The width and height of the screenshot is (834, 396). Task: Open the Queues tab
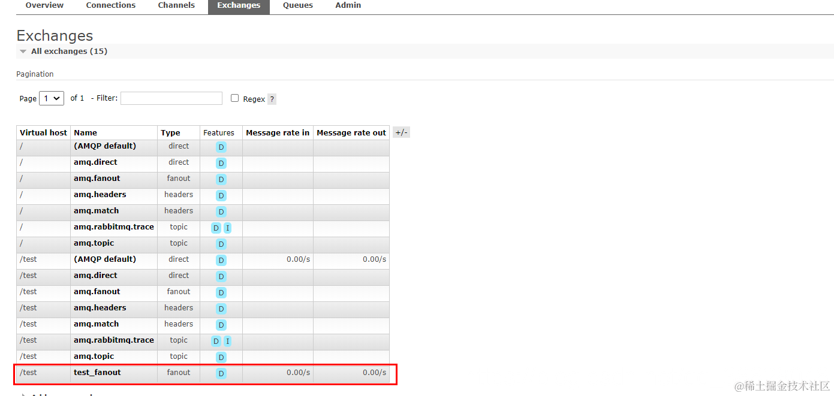(298, 5)
